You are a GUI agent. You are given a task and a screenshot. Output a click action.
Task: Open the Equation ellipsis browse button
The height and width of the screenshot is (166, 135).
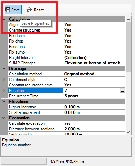(122, 91)
